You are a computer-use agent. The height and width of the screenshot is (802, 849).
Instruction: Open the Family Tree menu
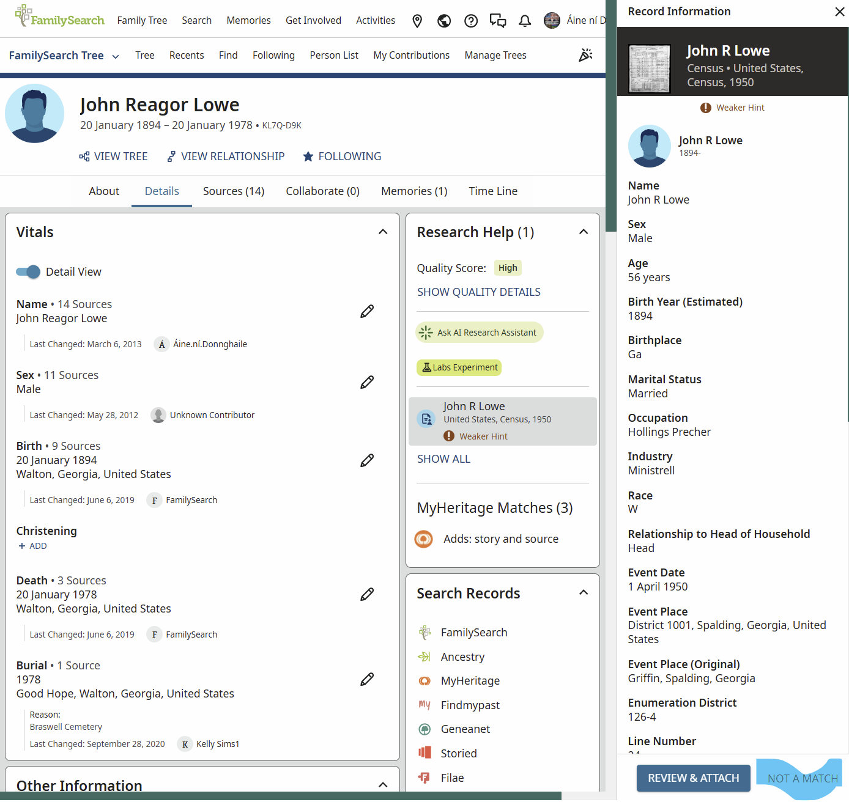142,20
